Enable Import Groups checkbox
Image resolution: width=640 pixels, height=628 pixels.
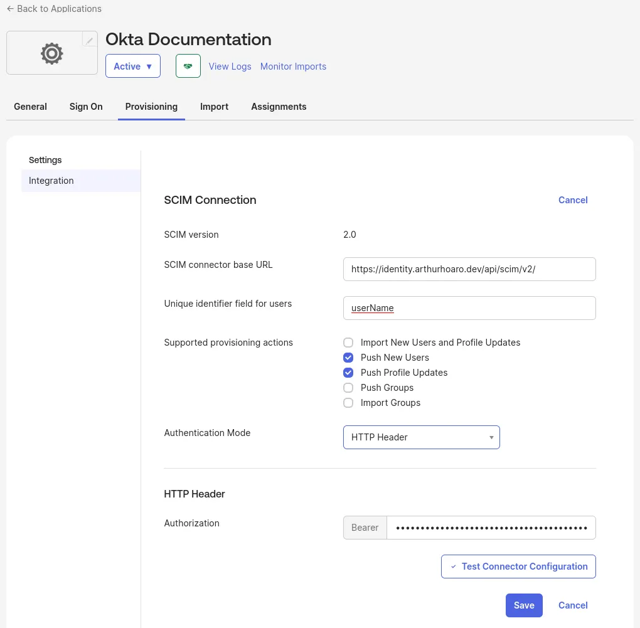[348, 403]
